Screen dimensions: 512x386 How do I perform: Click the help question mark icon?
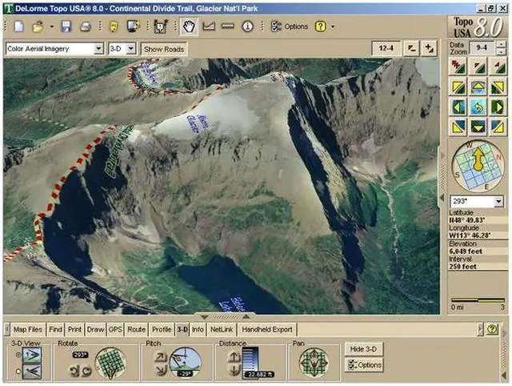(320, 26)
